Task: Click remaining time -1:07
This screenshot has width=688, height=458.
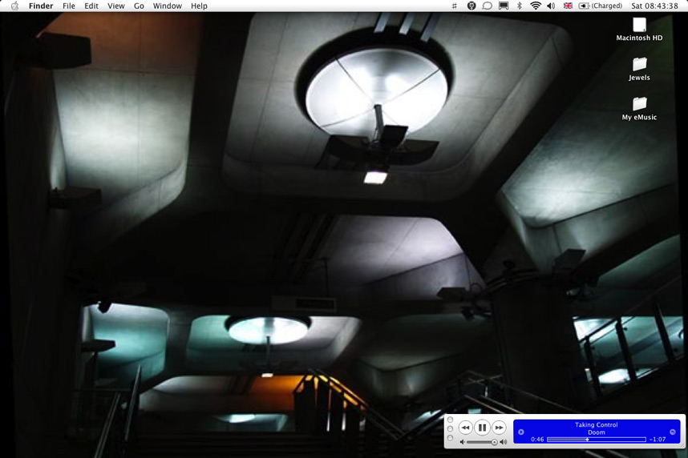Action: [658, 439]
